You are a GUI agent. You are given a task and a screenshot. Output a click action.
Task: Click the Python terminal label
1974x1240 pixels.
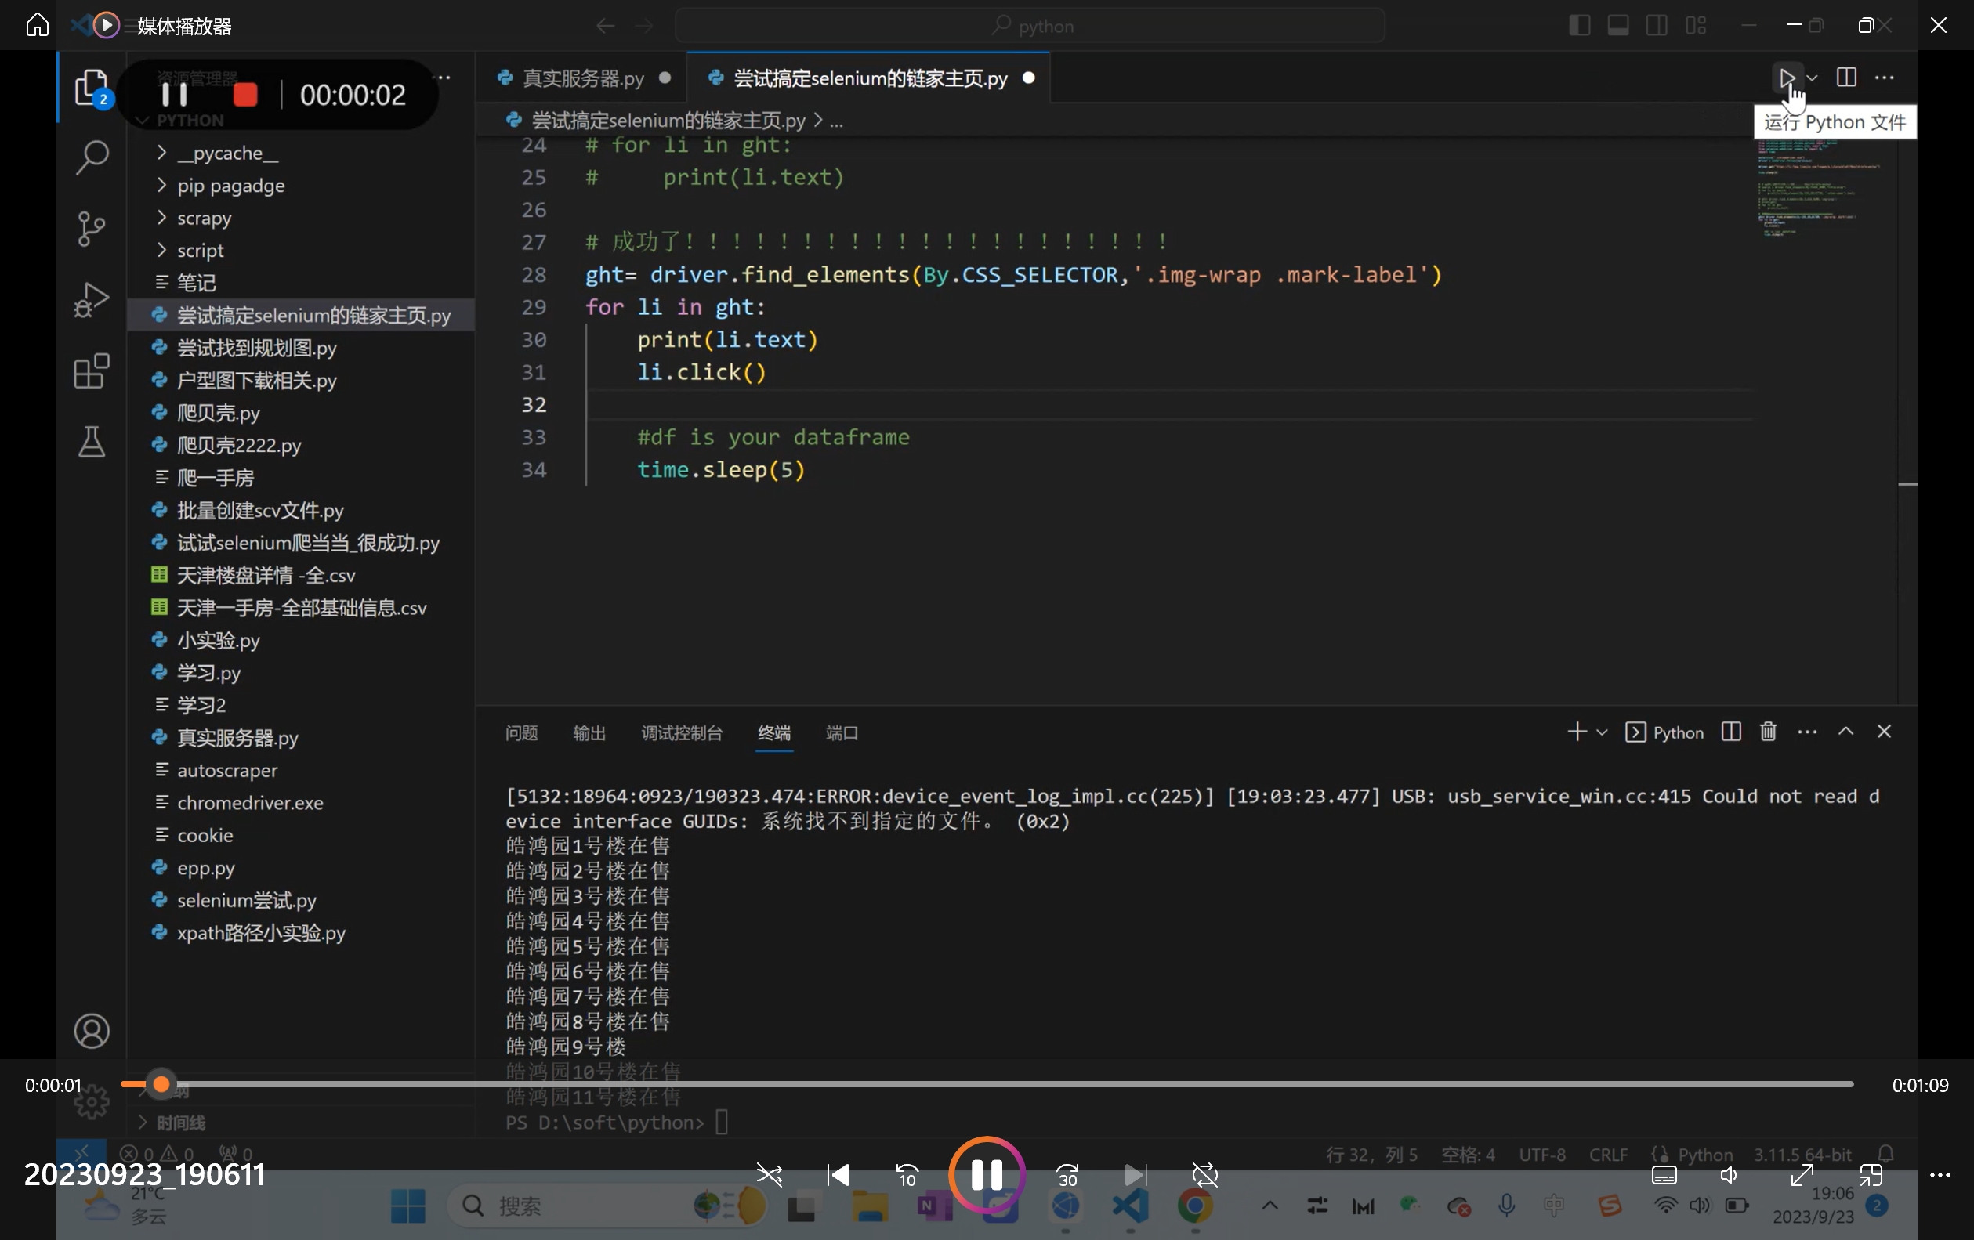(x=1664, y=732)
